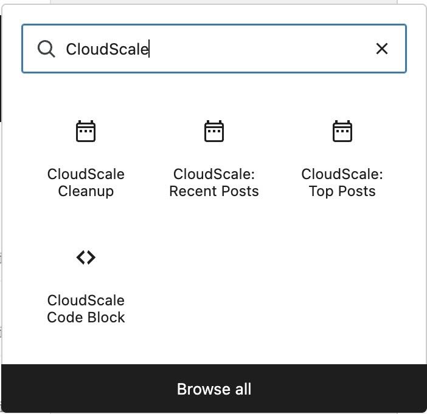
Task: Choose the "CloudScale: Top Posts" block label
Action: pos(342,183)
